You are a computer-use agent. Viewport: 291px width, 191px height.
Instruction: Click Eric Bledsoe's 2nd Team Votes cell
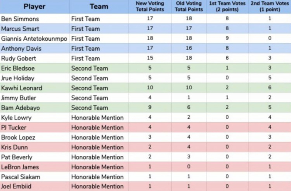(x=270, y=68)
